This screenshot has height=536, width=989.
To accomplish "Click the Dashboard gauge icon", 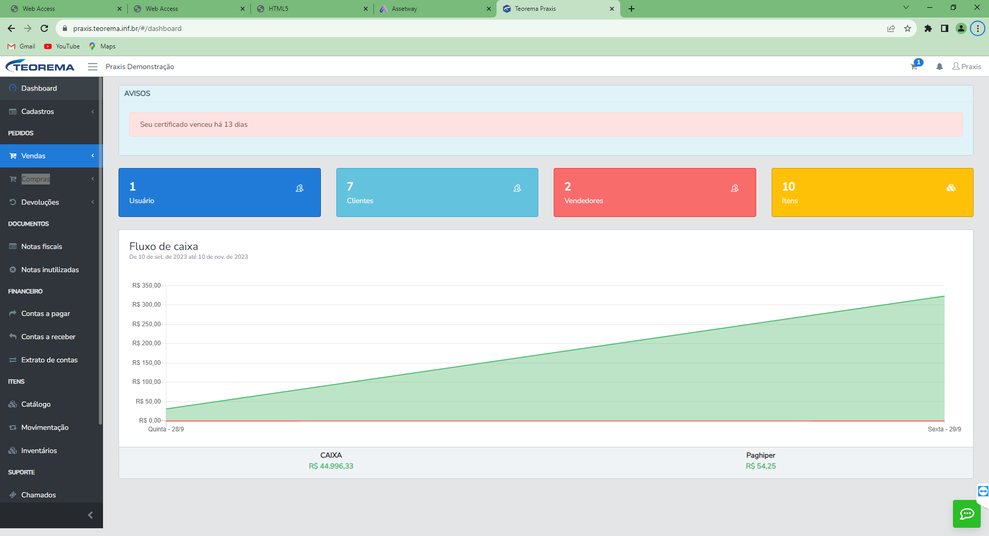I will tap(13, 88).
